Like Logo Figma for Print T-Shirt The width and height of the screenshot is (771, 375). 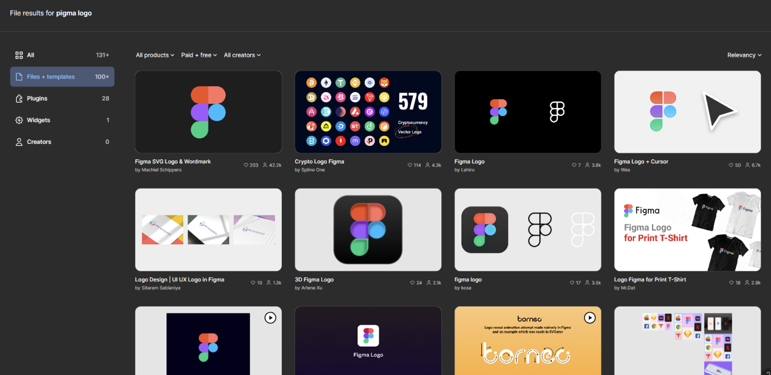(x=731, y=283)
